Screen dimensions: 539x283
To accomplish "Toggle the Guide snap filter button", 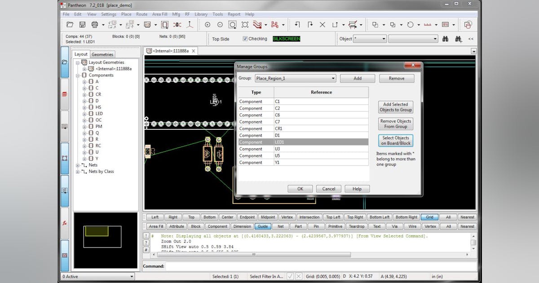I will coord(263,226).
